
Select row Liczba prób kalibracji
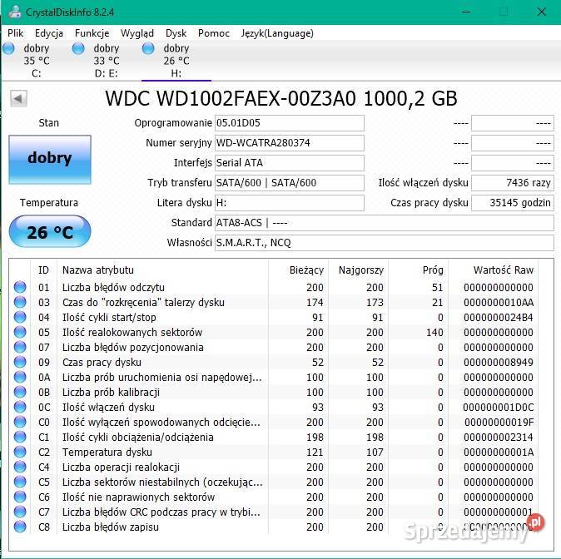click(274, 393)
